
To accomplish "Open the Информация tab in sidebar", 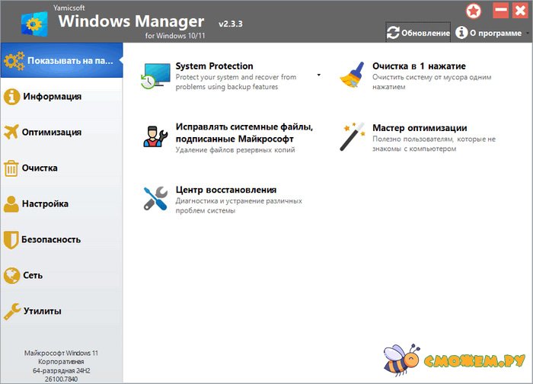I will coord(52,97).
